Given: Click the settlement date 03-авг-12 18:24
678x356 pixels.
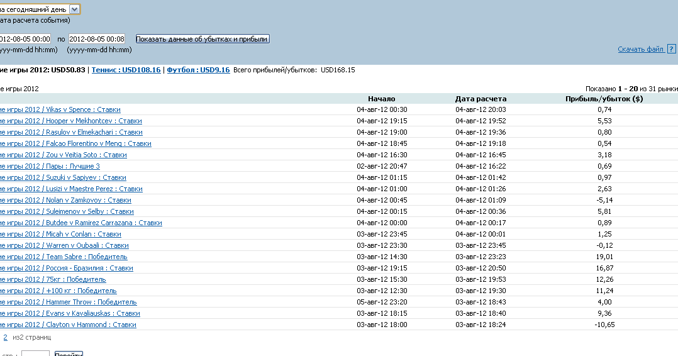Looking at the screenshot, I should coord(481,325).
